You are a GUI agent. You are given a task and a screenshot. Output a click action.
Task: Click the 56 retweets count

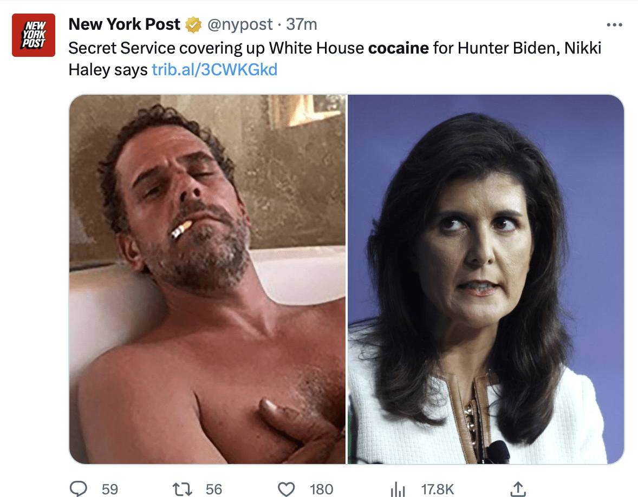[214, 489]
